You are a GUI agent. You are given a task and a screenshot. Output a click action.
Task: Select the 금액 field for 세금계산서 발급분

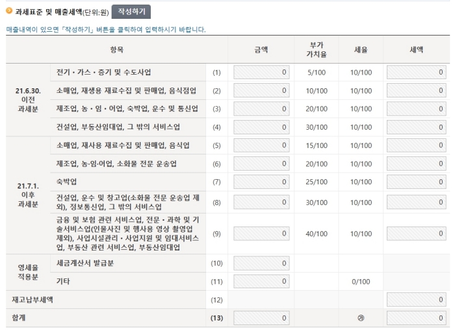[x=261, y=264]
